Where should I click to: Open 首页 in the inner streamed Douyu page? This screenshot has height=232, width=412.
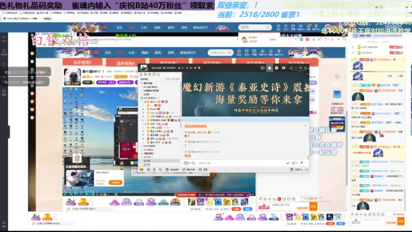[x=108, y=53]
